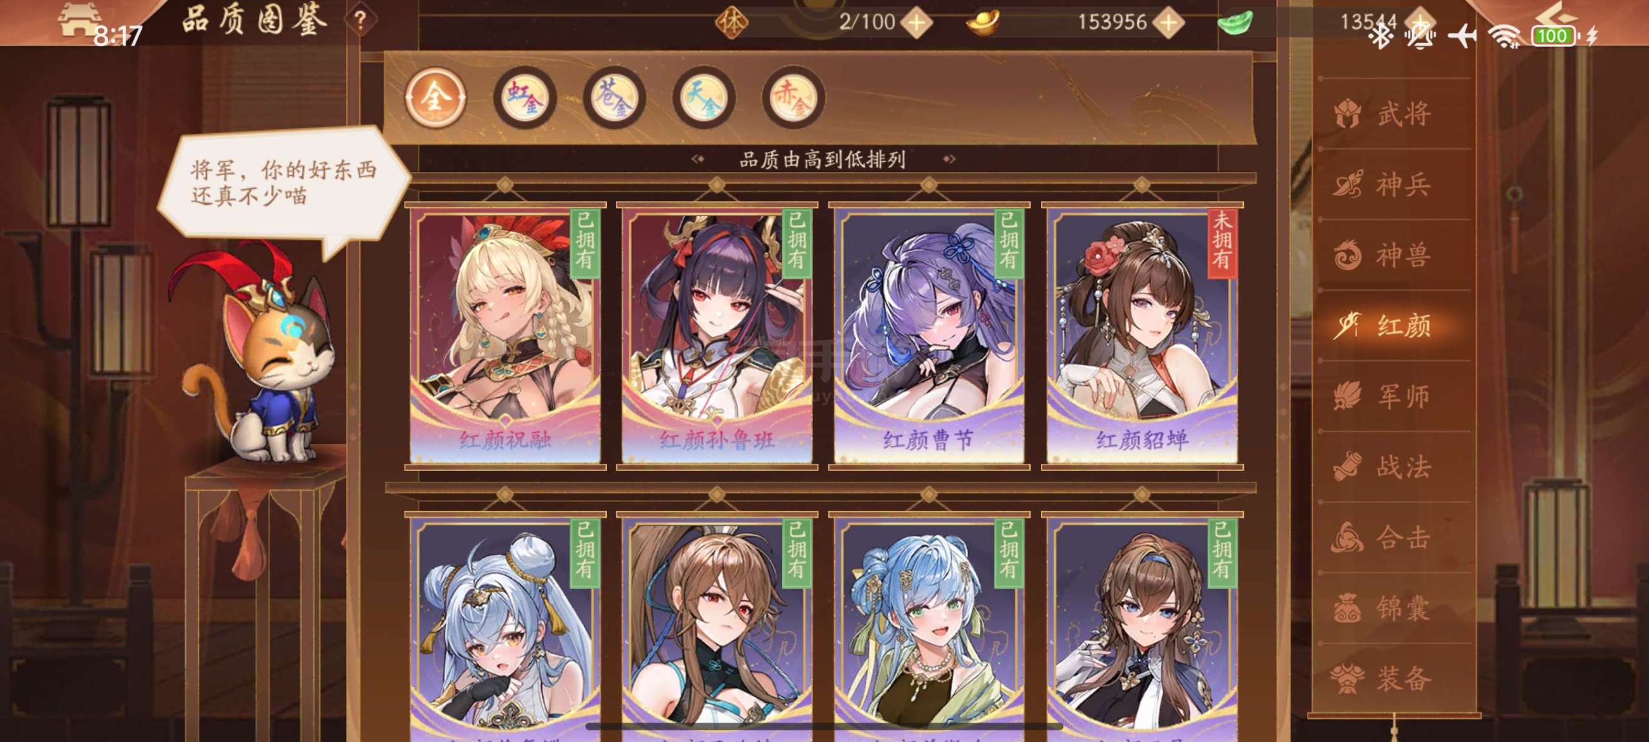Select the 全 (all) quality filter

point(435,97)
